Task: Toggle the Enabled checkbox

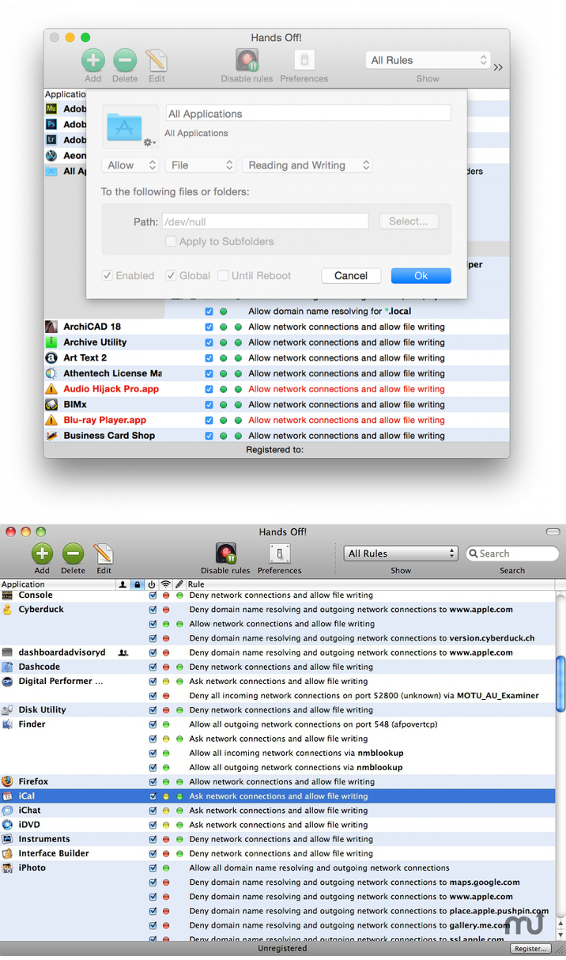Action: point(108,276)
